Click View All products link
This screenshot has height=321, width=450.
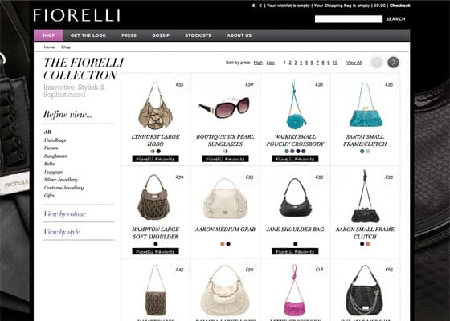tap(354, 63)
